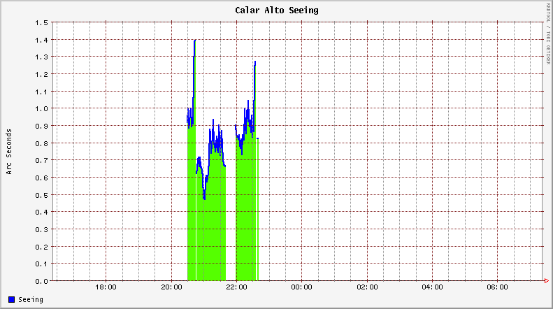Click the second blue peak near 1.27

point(255,63)
